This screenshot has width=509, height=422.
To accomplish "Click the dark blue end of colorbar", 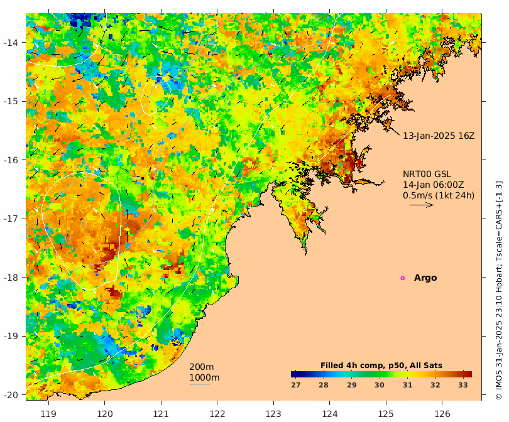I will 293,374.
